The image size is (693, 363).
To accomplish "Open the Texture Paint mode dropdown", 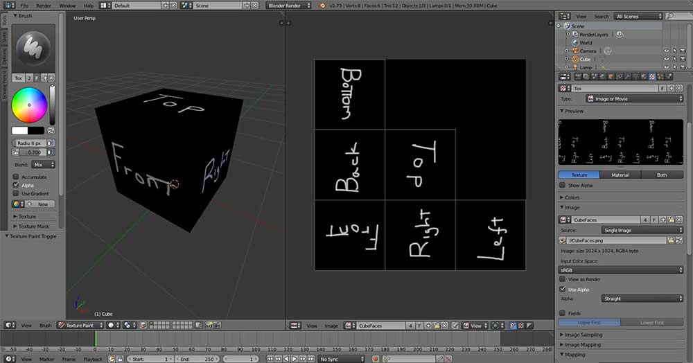I will [80, 325].
